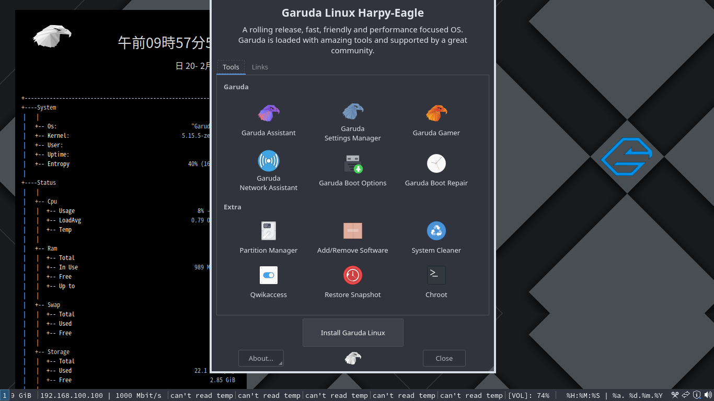Open Garuda Boot Repair
This screenshot has width=714, height=401.
[436, 171]
